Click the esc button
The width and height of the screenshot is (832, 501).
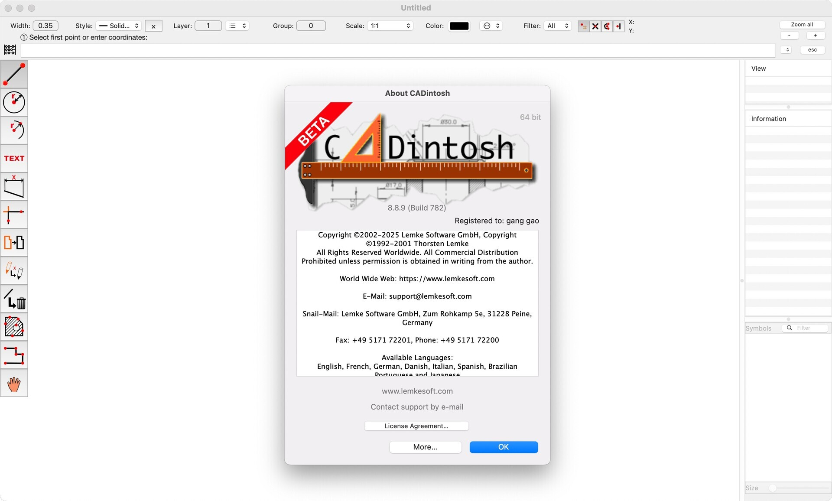pos(812,50)
